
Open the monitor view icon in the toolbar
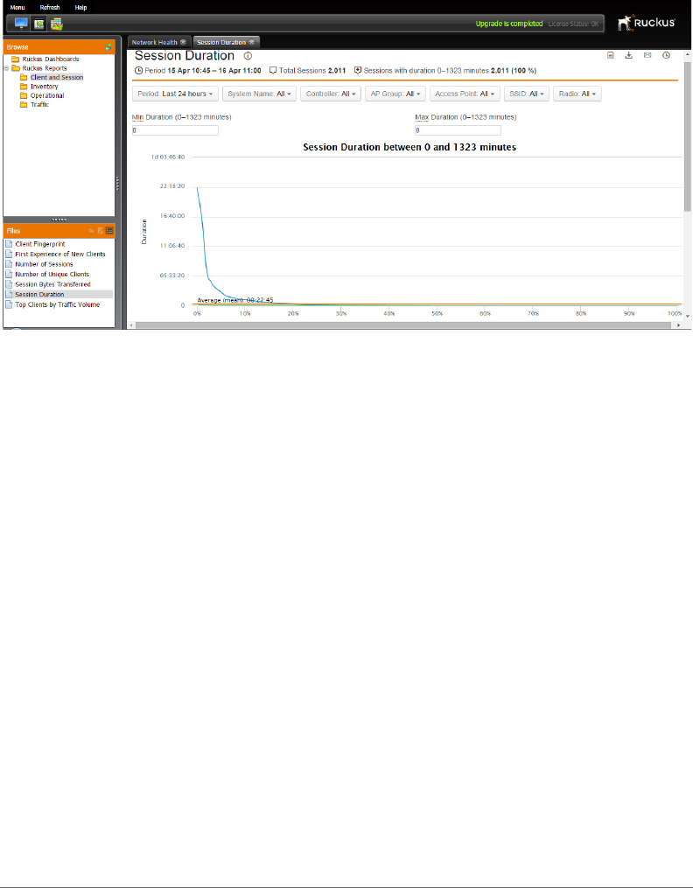[x=21, y=24]
